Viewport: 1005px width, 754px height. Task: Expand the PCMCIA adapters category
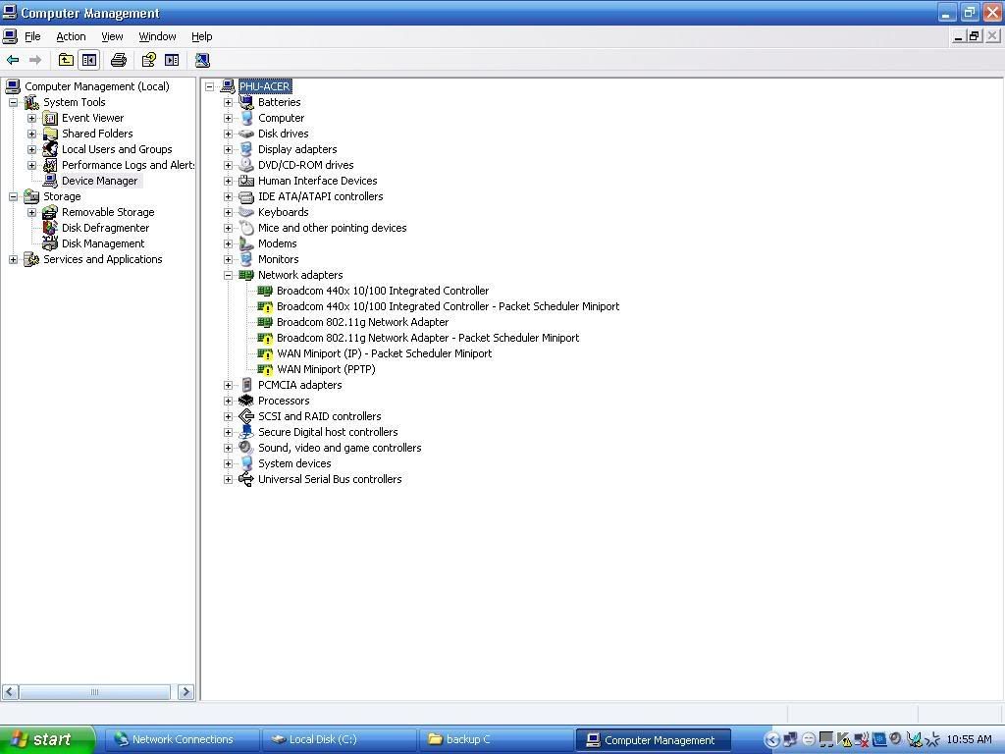click(x=228, y=385)
